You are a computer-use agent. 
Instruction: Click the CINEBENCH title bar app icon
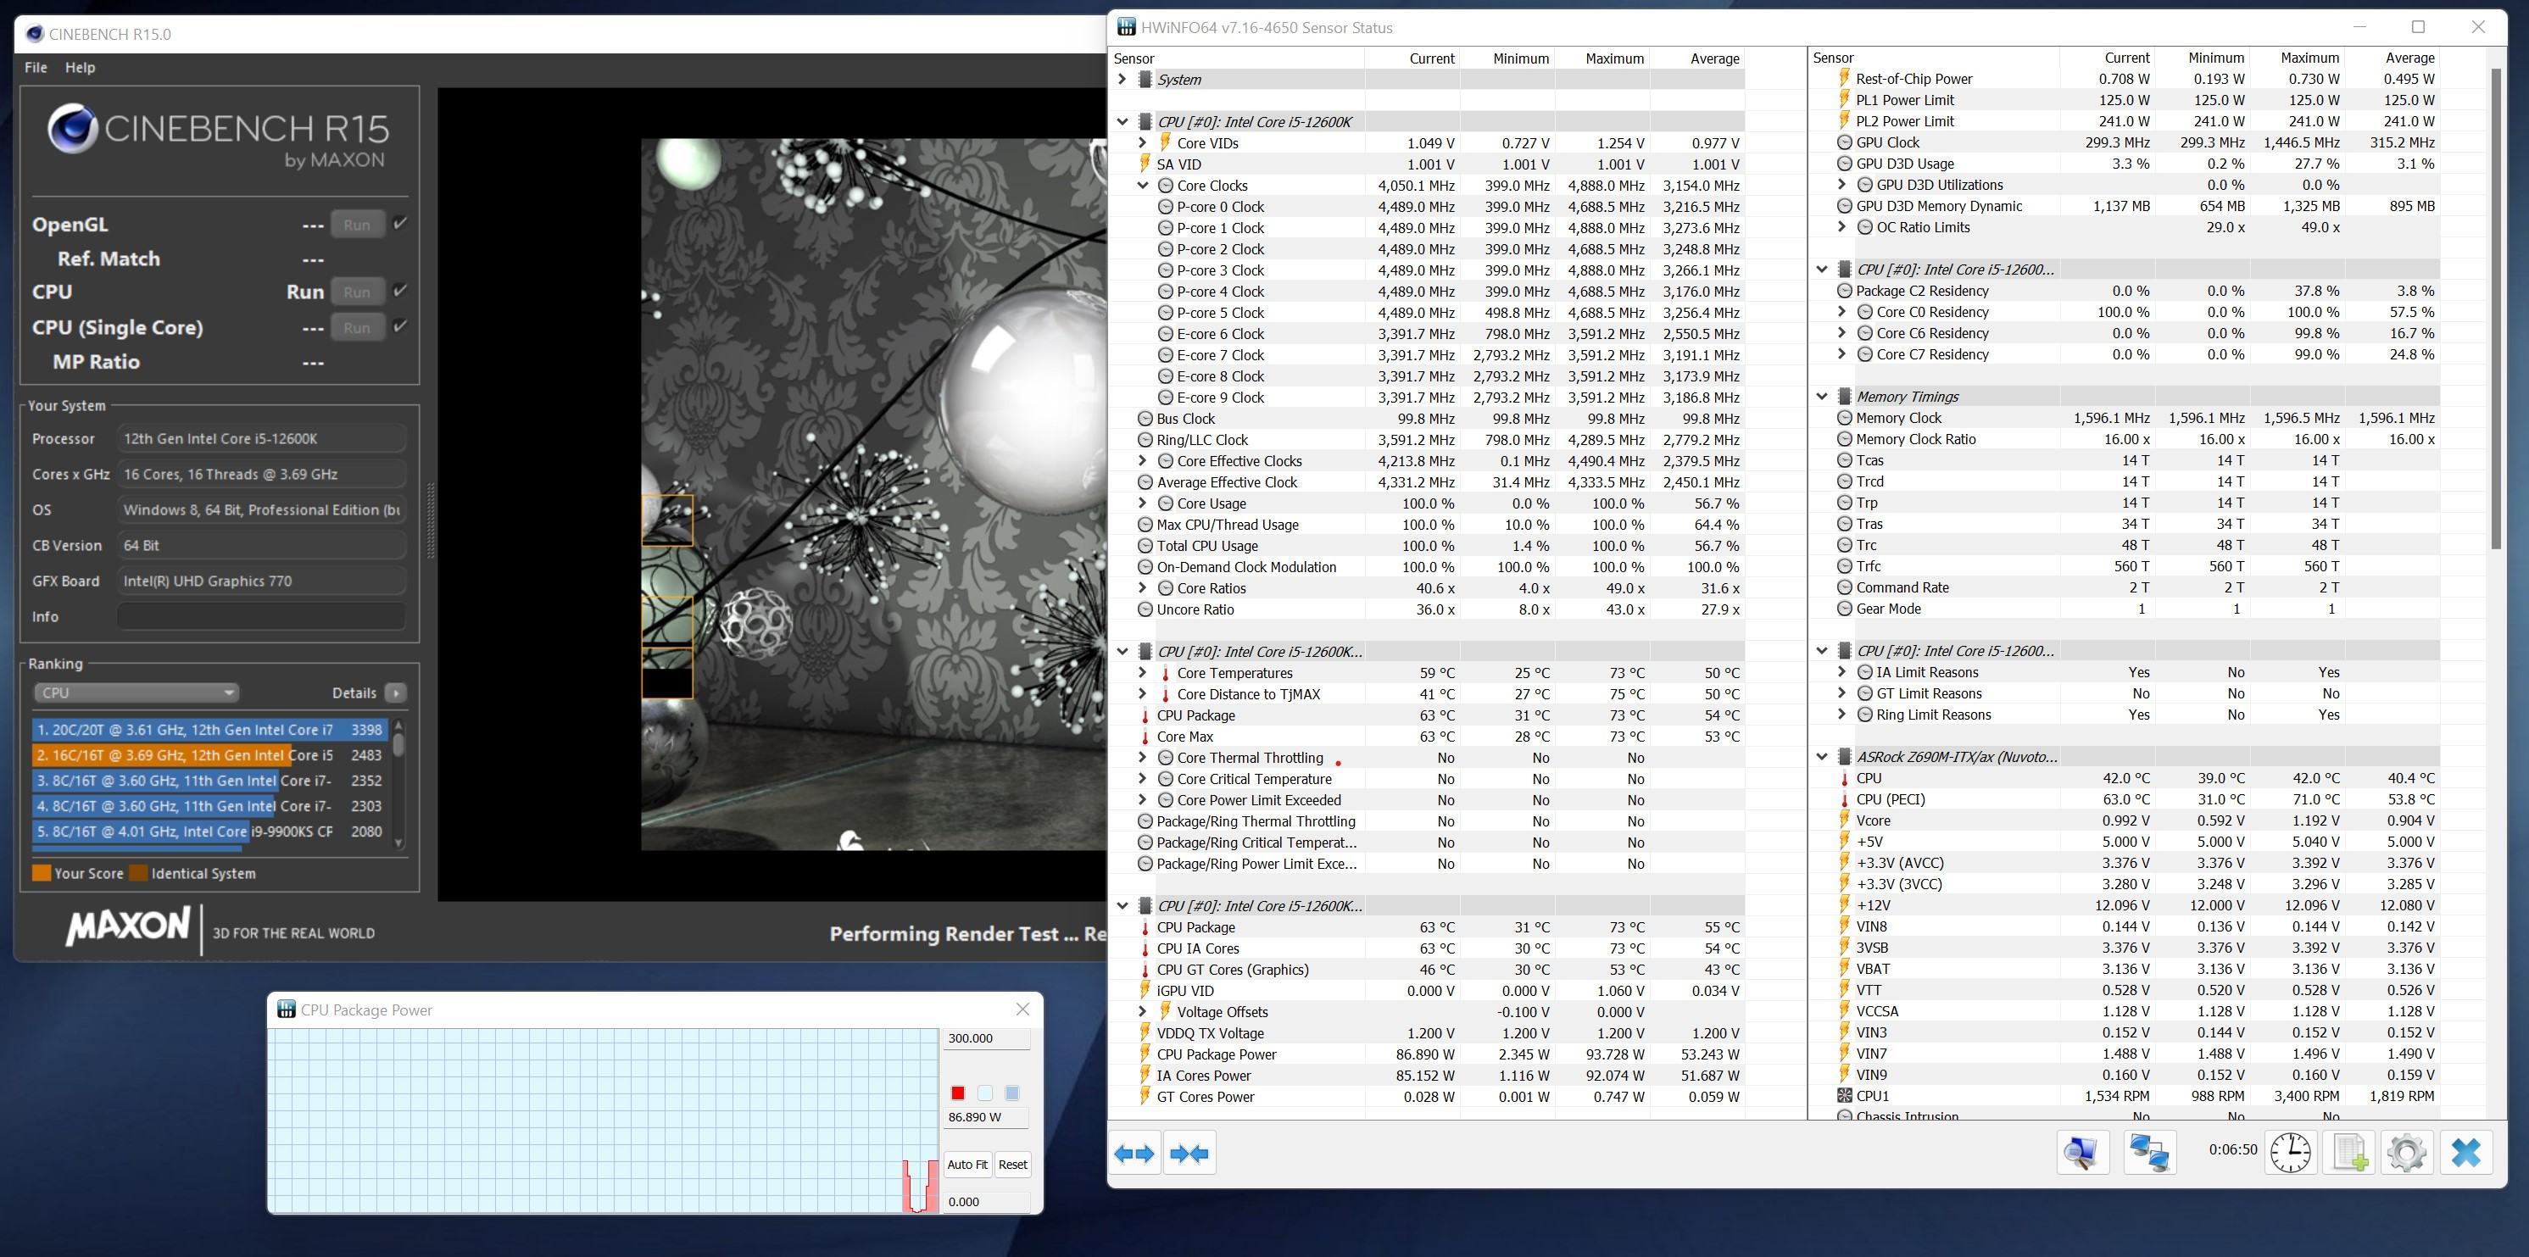(x=35, y=33)
